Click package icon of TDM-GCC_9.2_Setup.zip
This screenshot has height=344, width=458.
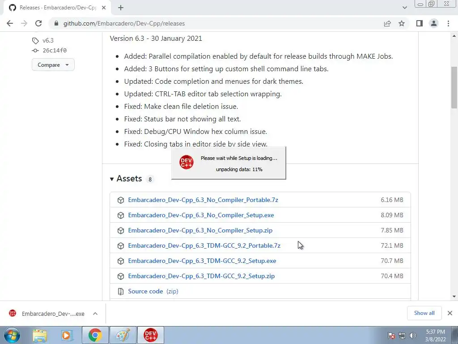(x=121, y=276)
